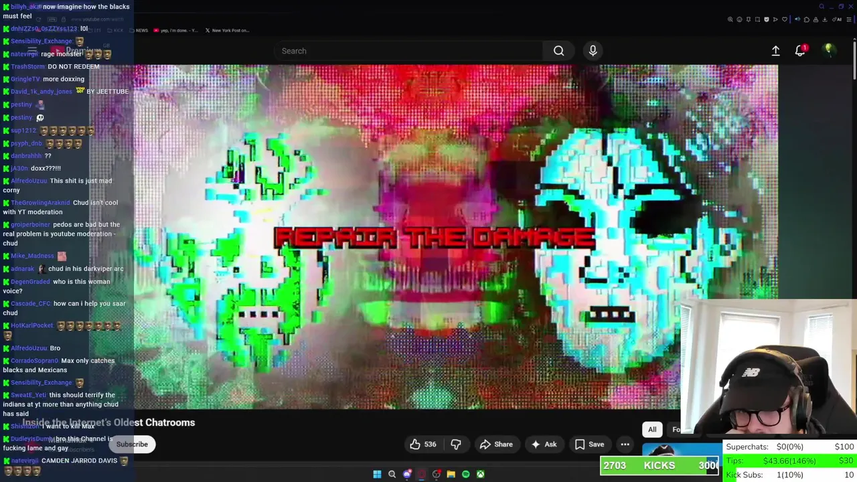Click the video title "Inside the Internet's Oldest Chatrooms"
This screenshot has width=857, height=482.
click(109, 422)
